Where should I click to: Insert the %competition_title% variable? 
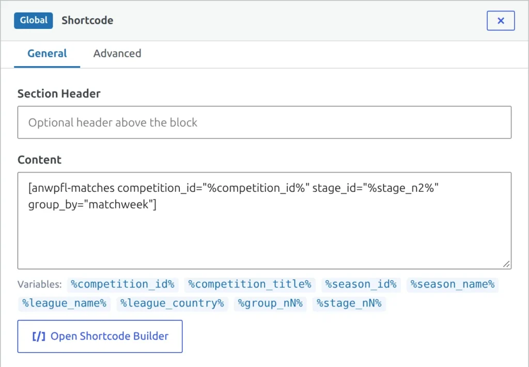250,284
